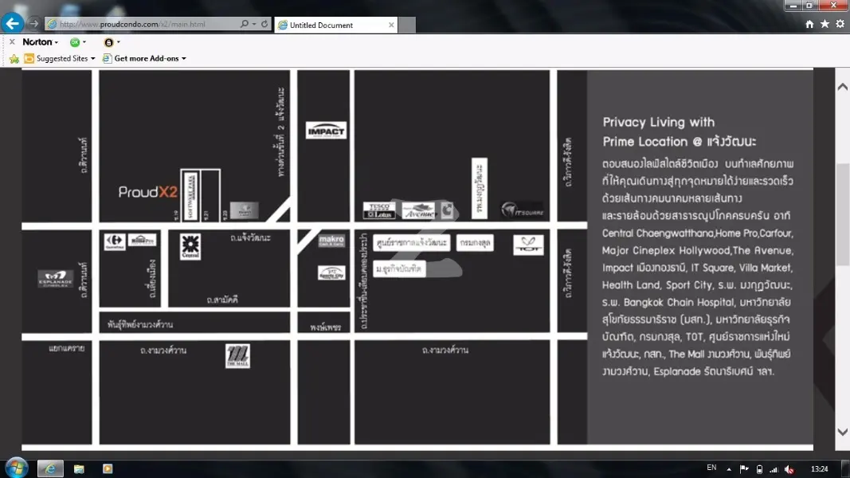Click the Norton Identity Safe lock icon
Screen dimensions: 850x478
(x=108, y=41)
